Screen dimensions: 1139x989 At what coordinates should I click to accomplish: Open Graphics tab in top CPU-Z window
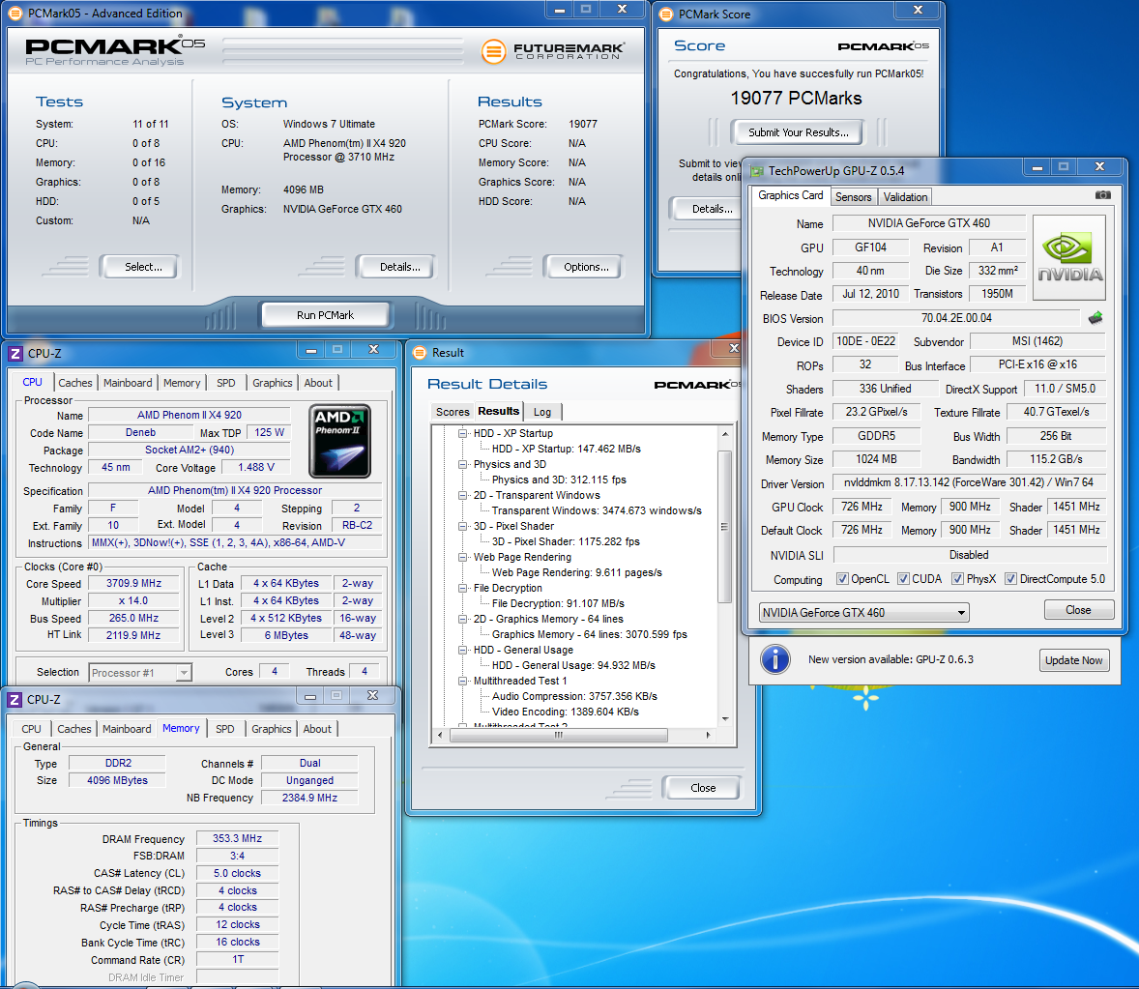[273, 383]
